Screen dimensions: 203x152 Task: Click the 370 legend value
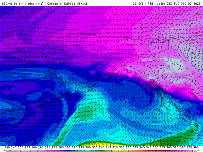(182, 147)
